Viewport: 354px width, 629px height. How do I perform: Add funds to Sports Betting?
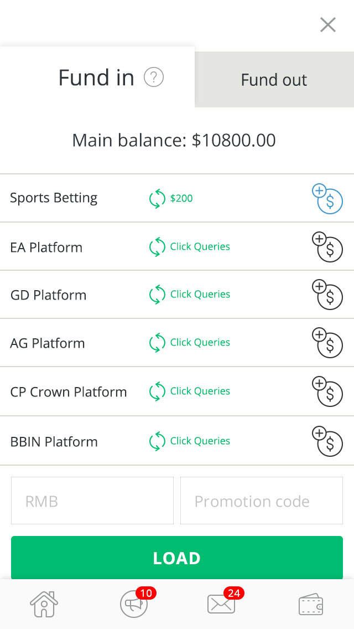tap(327, 199)
